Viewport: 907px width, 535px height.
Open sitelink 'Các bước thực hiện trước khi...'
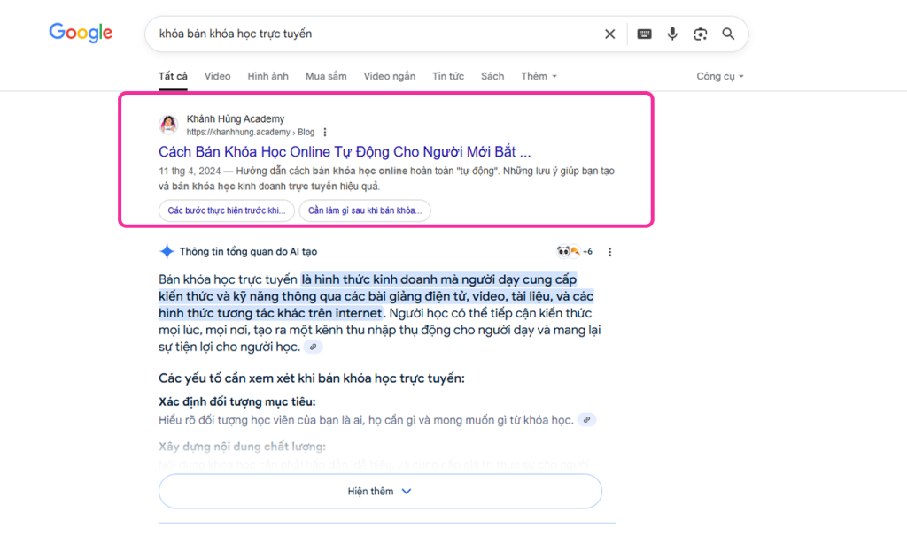pos(227,210)
